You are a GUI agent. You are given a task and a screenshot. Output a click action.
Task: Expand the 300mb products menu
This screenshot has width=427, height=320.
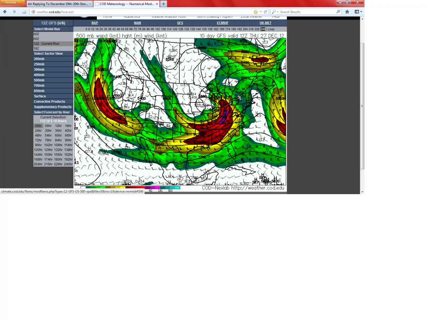(x=53, y=70)
